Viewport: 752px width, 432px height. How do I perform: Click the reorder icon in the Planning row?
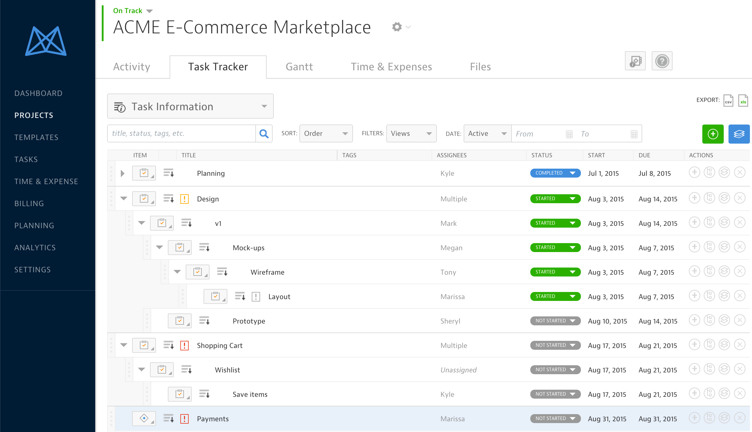[168, 173]
